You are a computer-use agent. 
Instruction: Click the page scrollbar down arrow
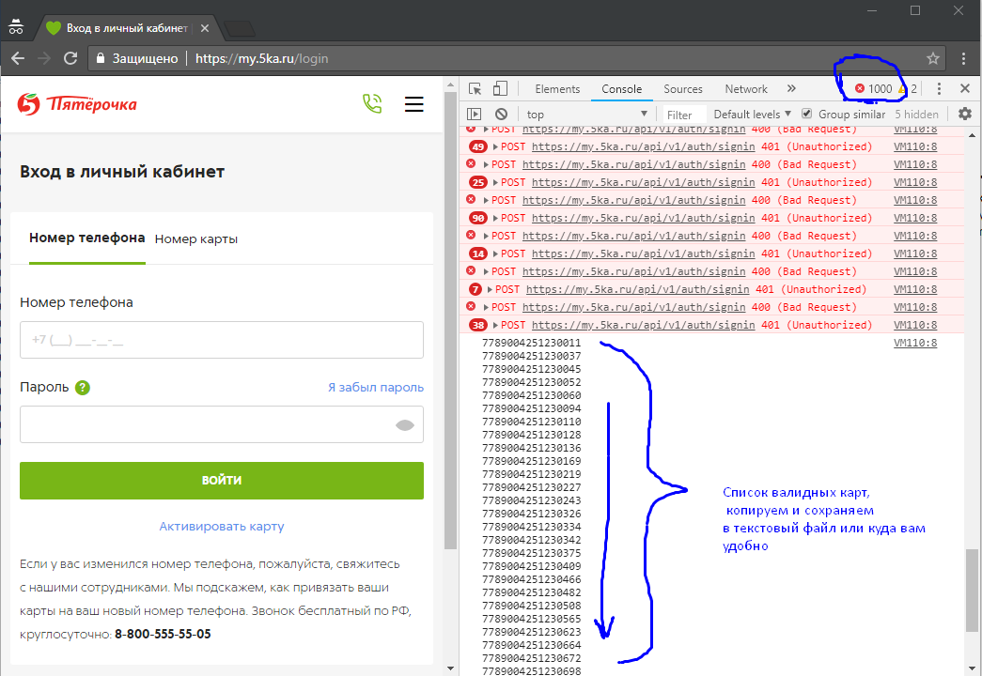tap(450, 668)
